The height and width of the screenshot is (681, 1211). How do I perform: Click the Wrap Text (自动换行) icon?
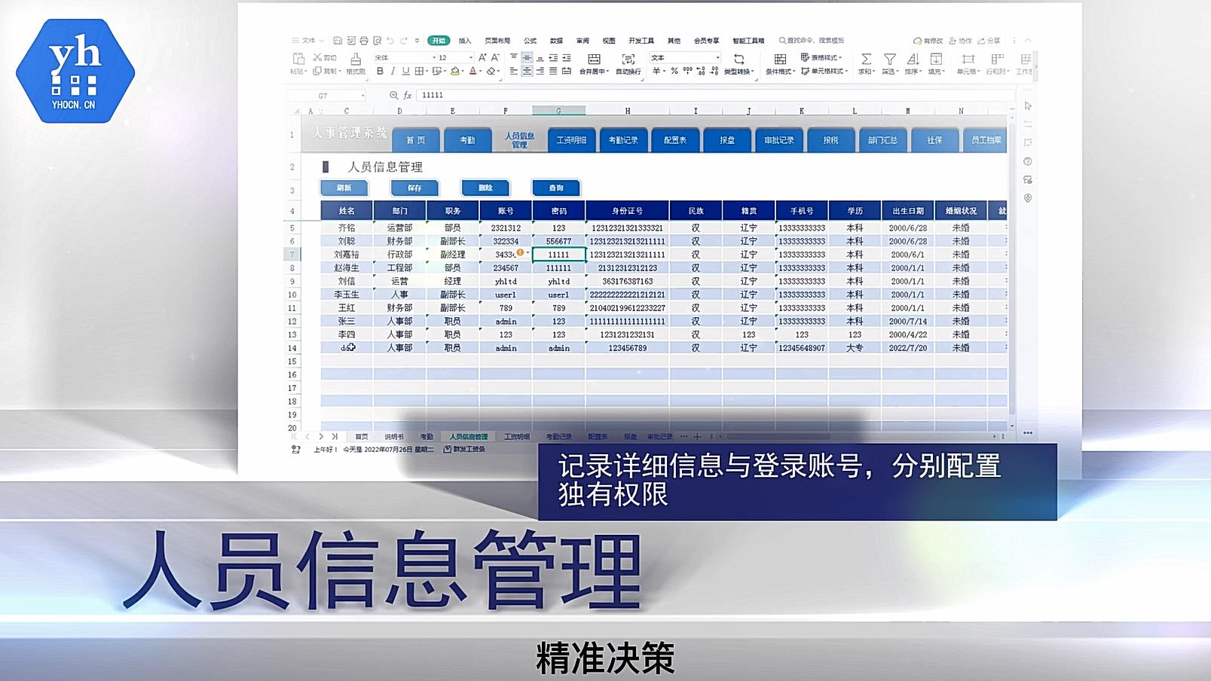[628, 60]
